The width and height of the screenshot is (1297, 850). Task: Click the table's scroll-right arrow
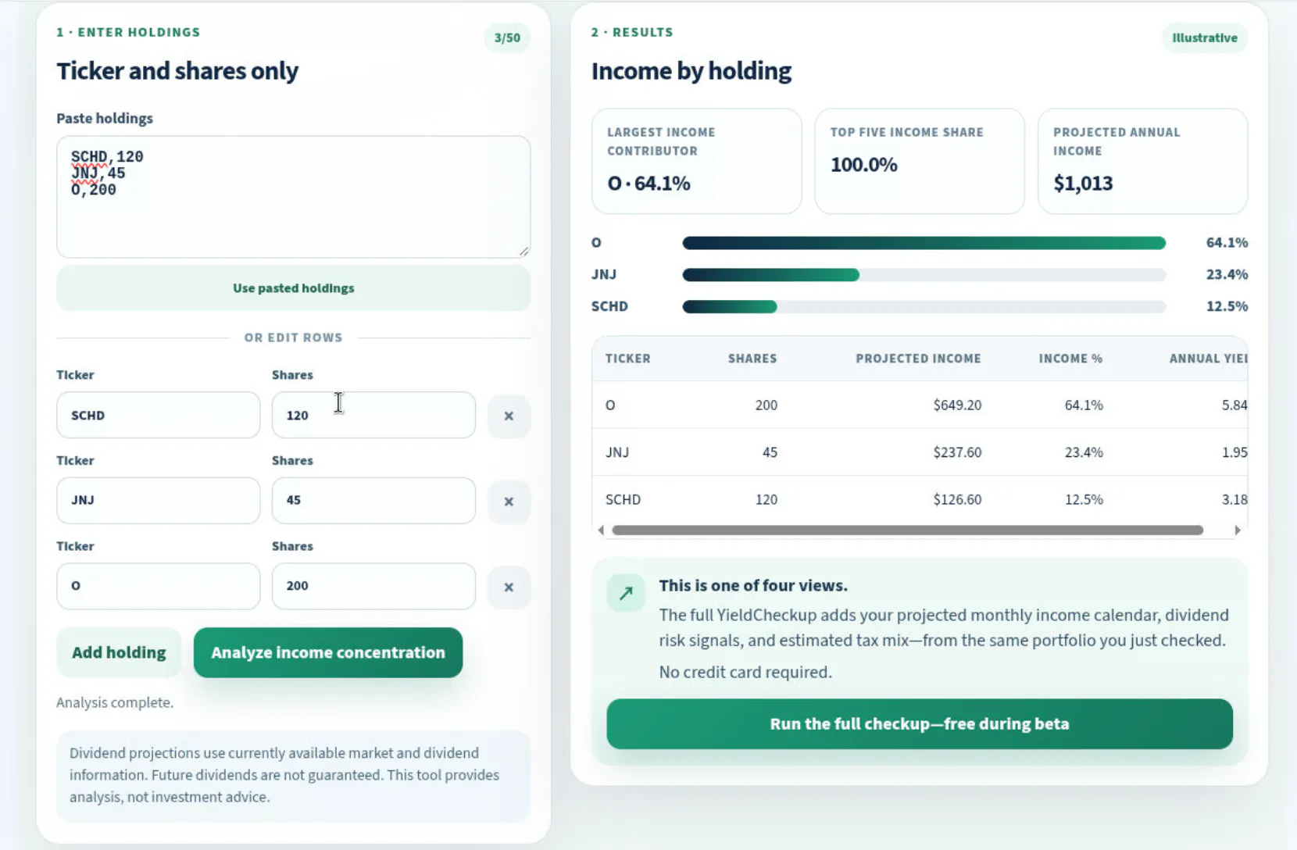click(1237, 530)
